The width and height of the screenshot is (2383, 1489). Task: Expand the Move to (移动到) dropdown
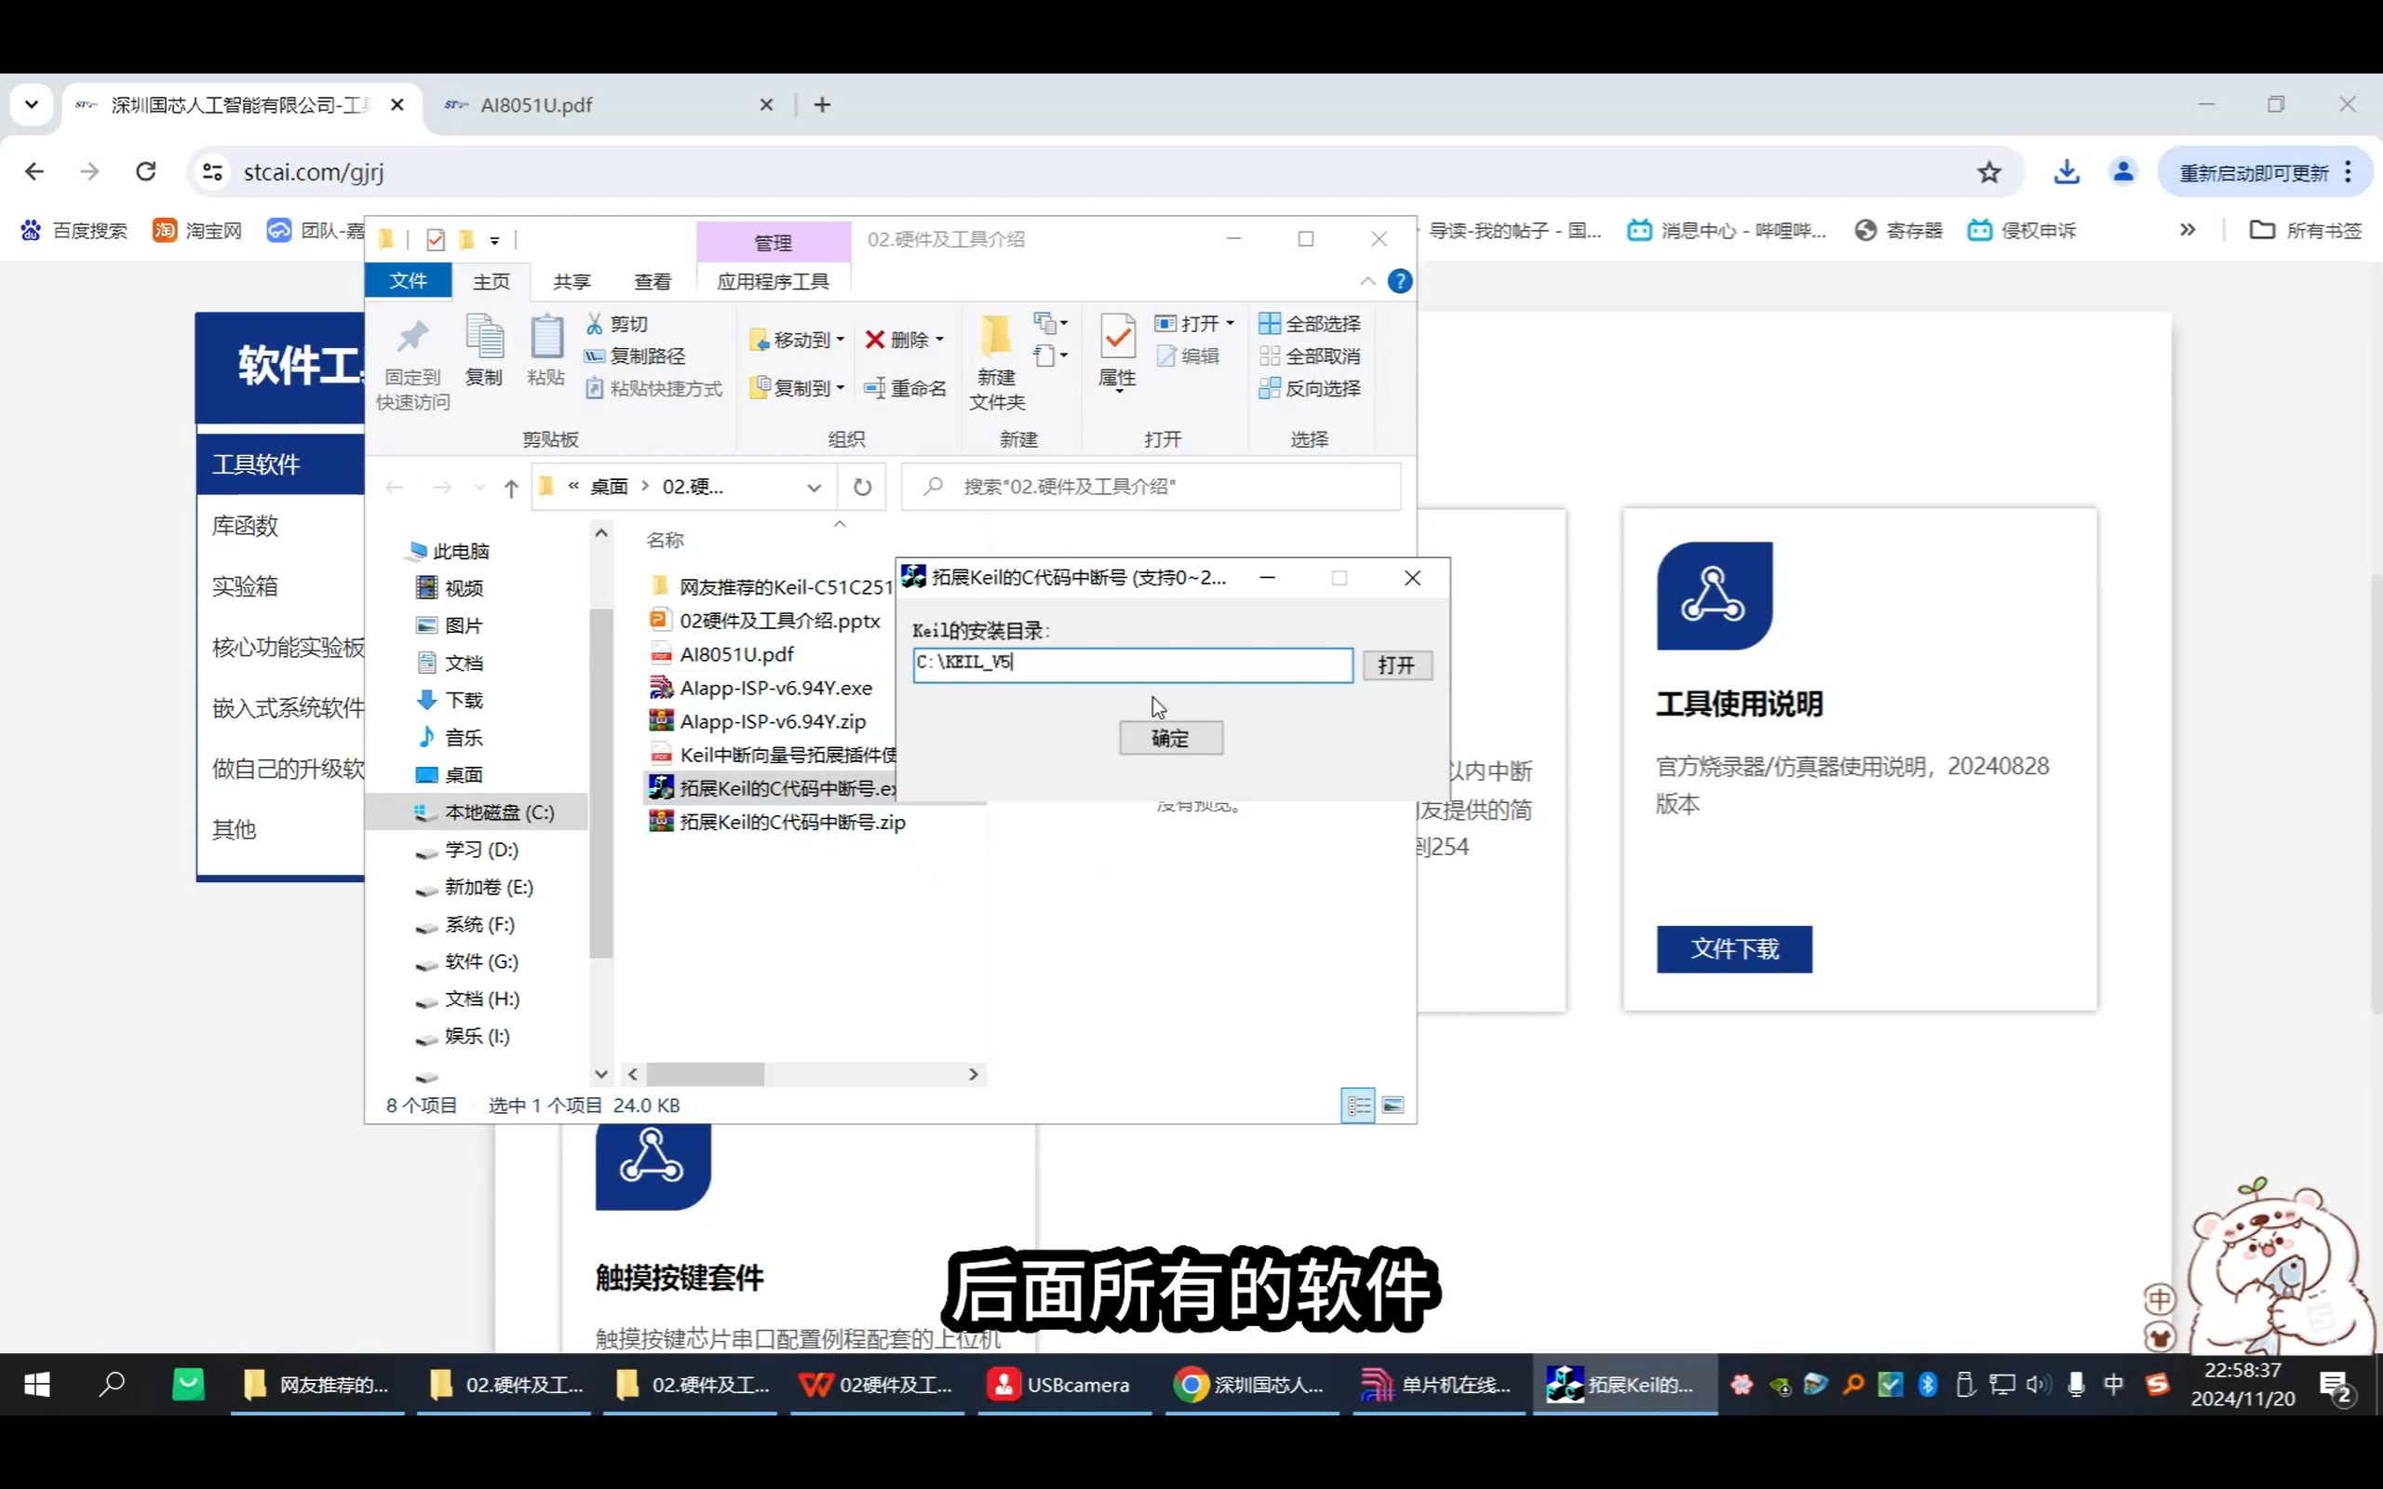point(840,340)
